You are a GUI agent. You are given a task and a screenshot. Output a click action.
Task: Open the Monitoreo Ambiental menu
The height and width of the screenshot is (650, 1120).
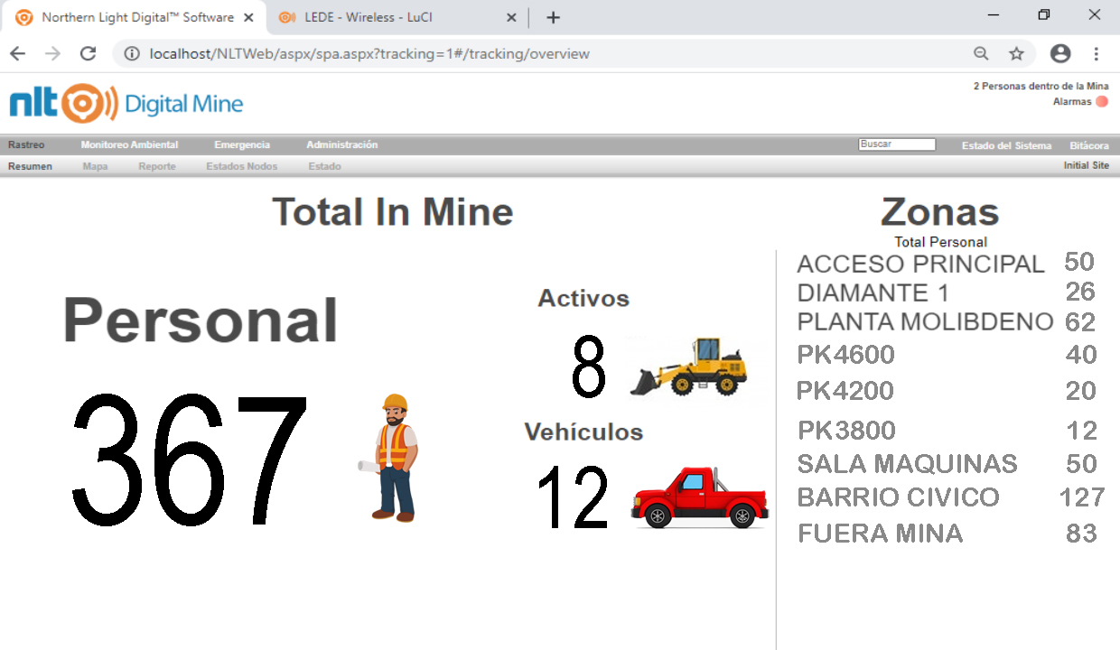tap(129, 145)
